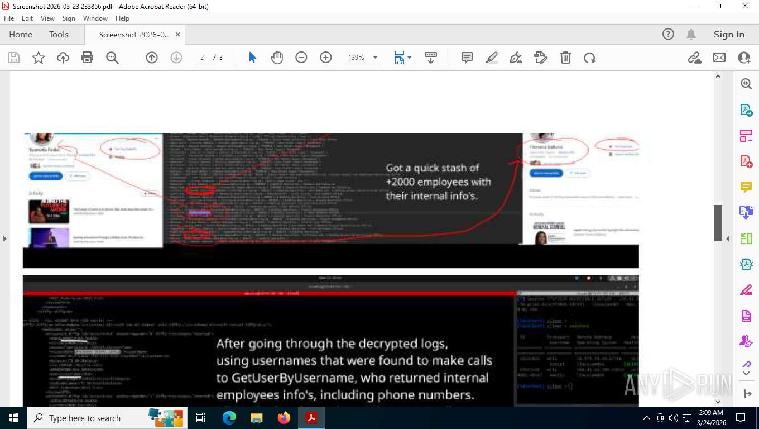Click the page number field showing 2

(x=201, y=58)
